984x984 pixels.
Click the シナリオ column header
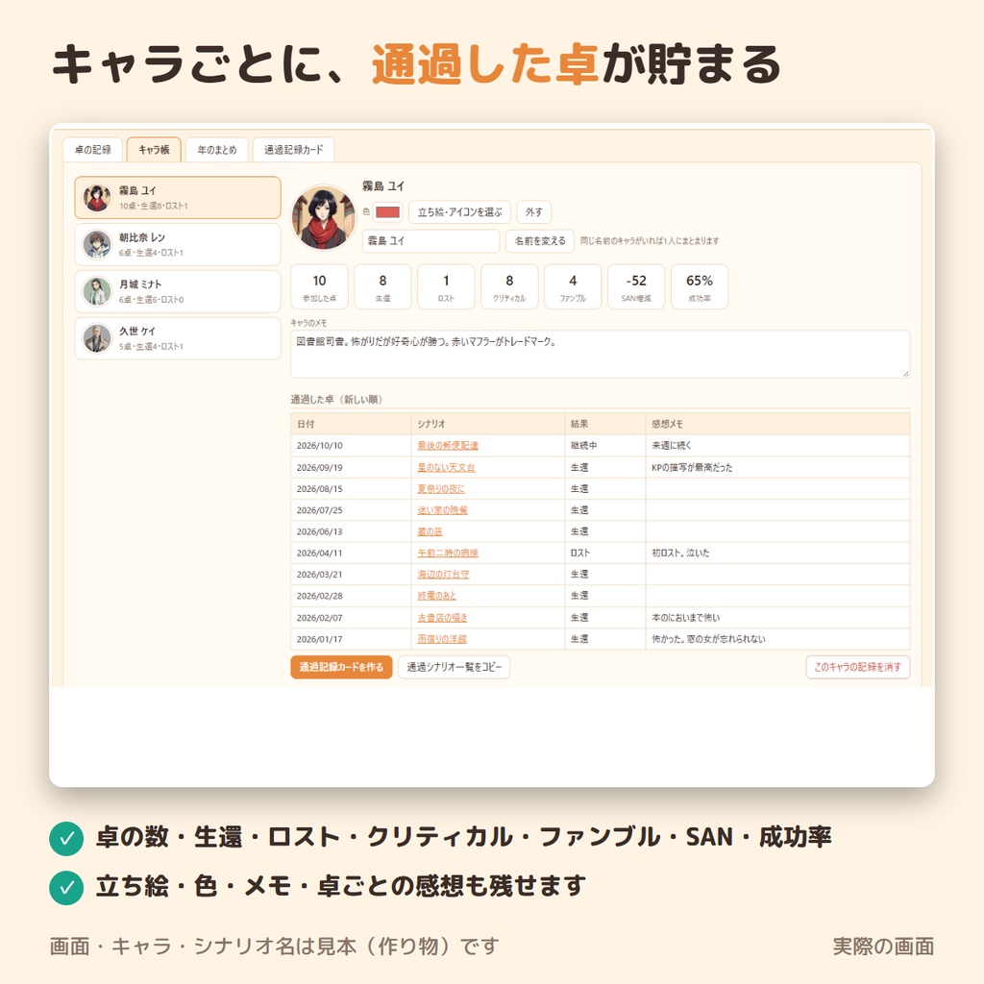488,424
